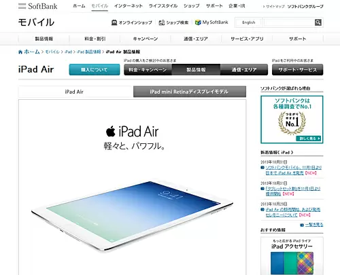
Task: Select モバイル in top navigation
Action: 99,6
